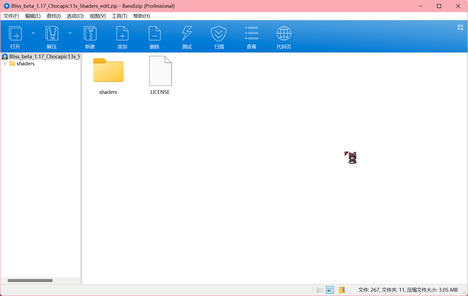Click the 添加 (Add files) icon
The height and width of the screenshot is (296, 468).
click(x=122, y=37)
